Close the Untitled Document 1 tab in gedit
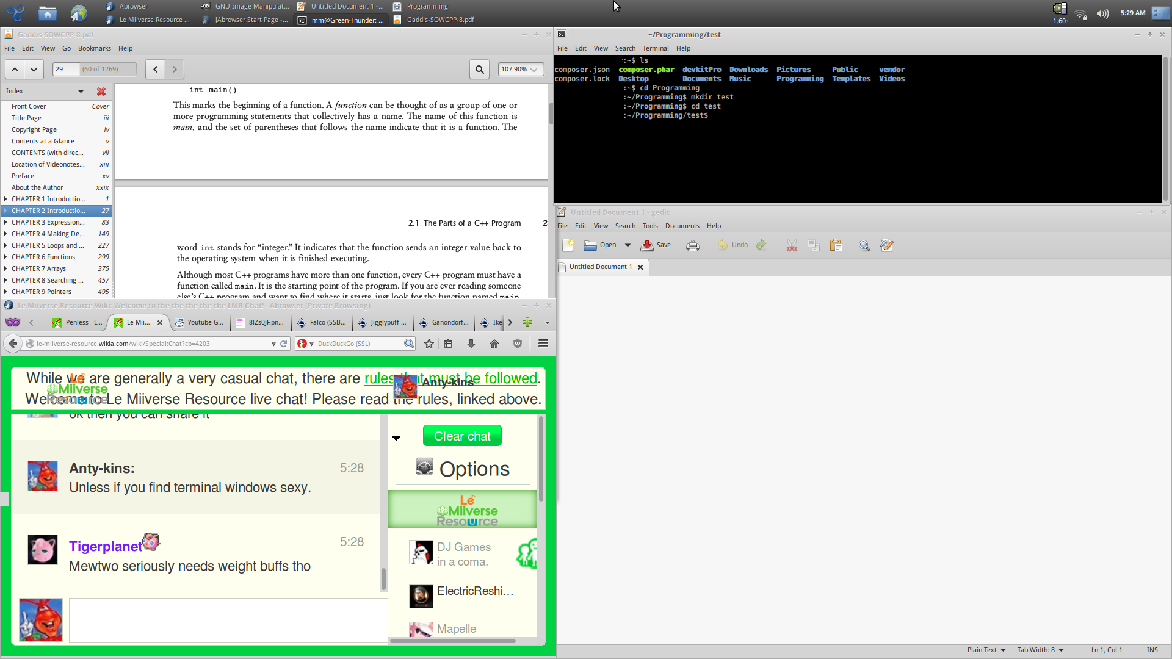The width and height of the screenshot is (1172, 659). pos(640,267)
